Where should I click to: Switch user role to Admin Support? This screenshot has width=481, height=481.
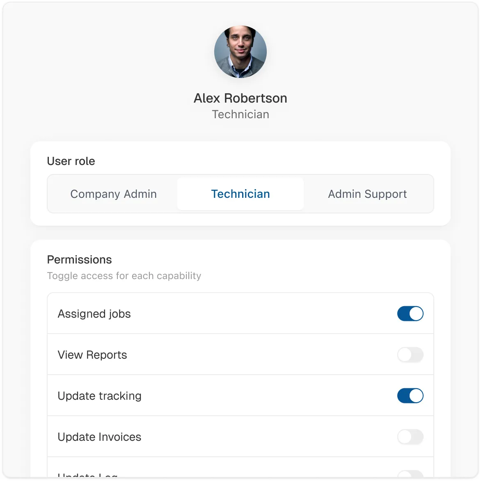coord(367,194)
